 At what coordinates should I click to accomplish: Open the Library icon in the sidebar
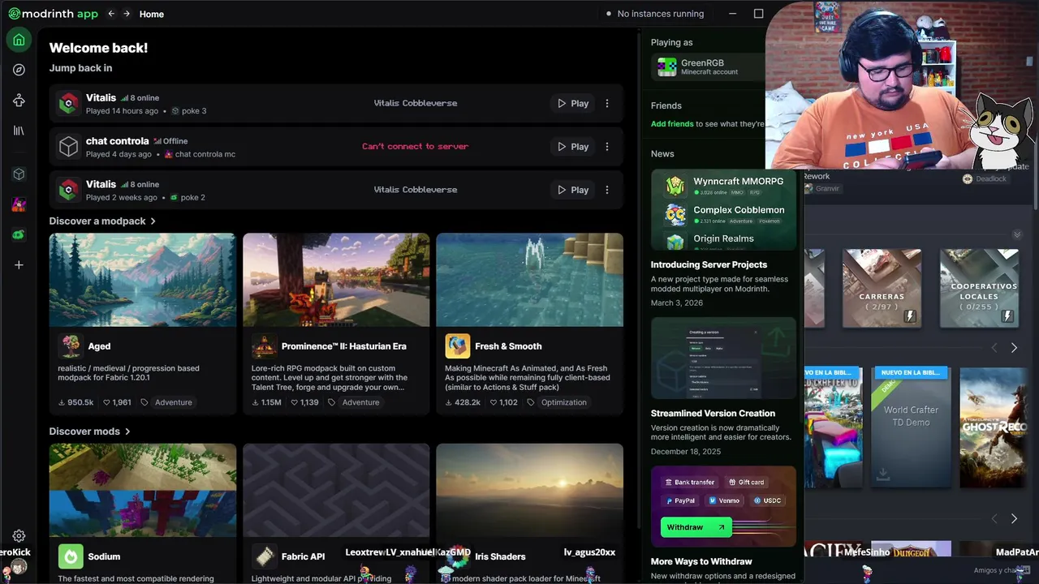(x=19, y=131)
